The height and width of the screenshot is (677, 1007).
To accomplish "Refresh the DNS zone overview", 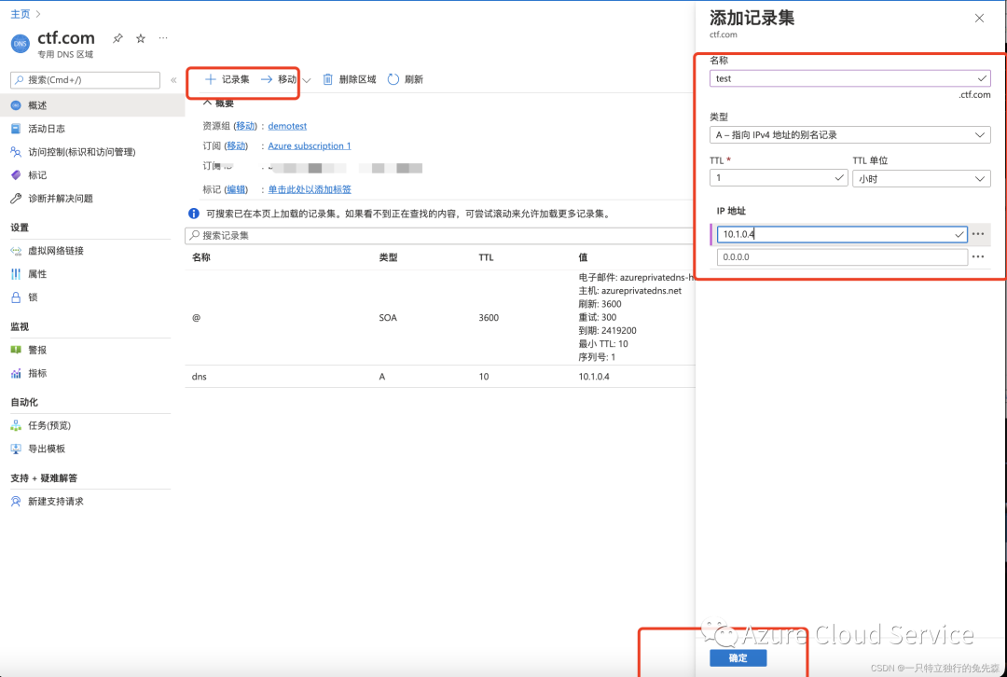I will click(x=406, y=79).
